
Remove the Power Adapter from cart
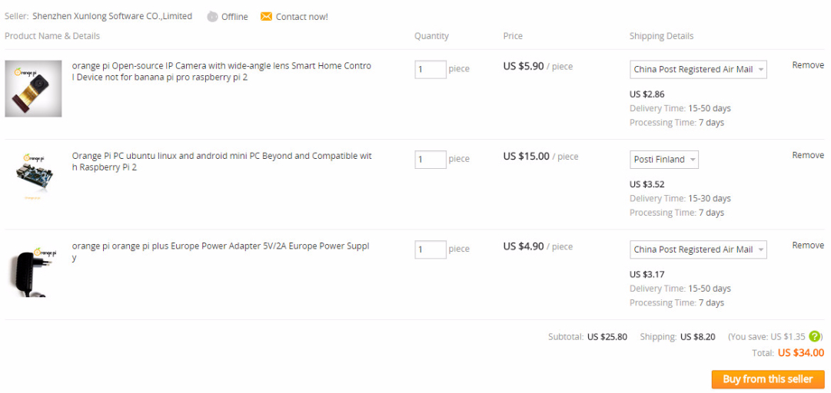(808, 246)
